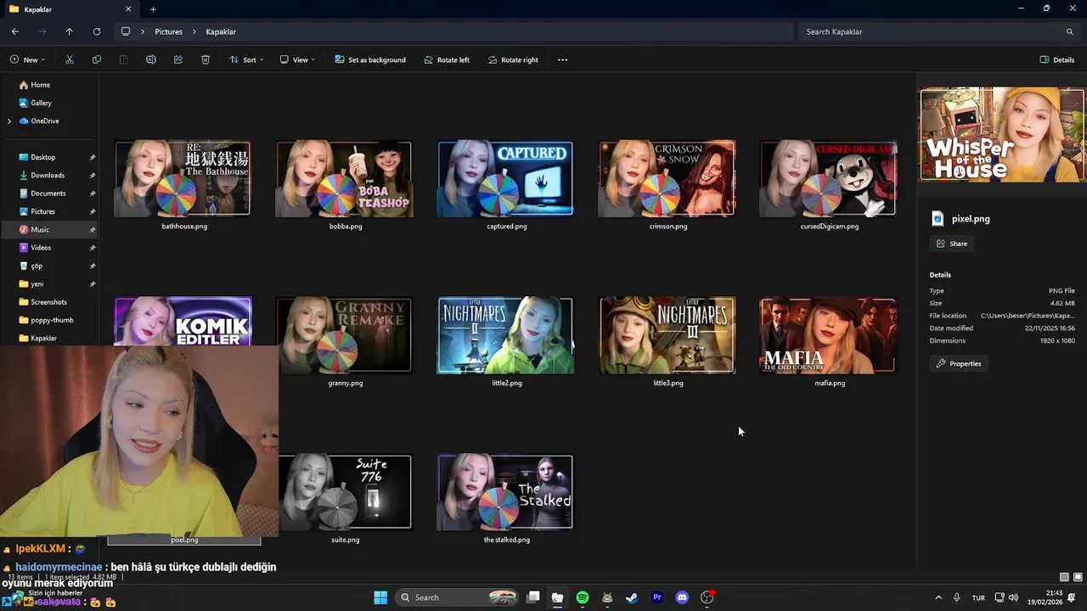1087x611 pixels.
Task: Open the New dropdown
Action: coord(27,59)
